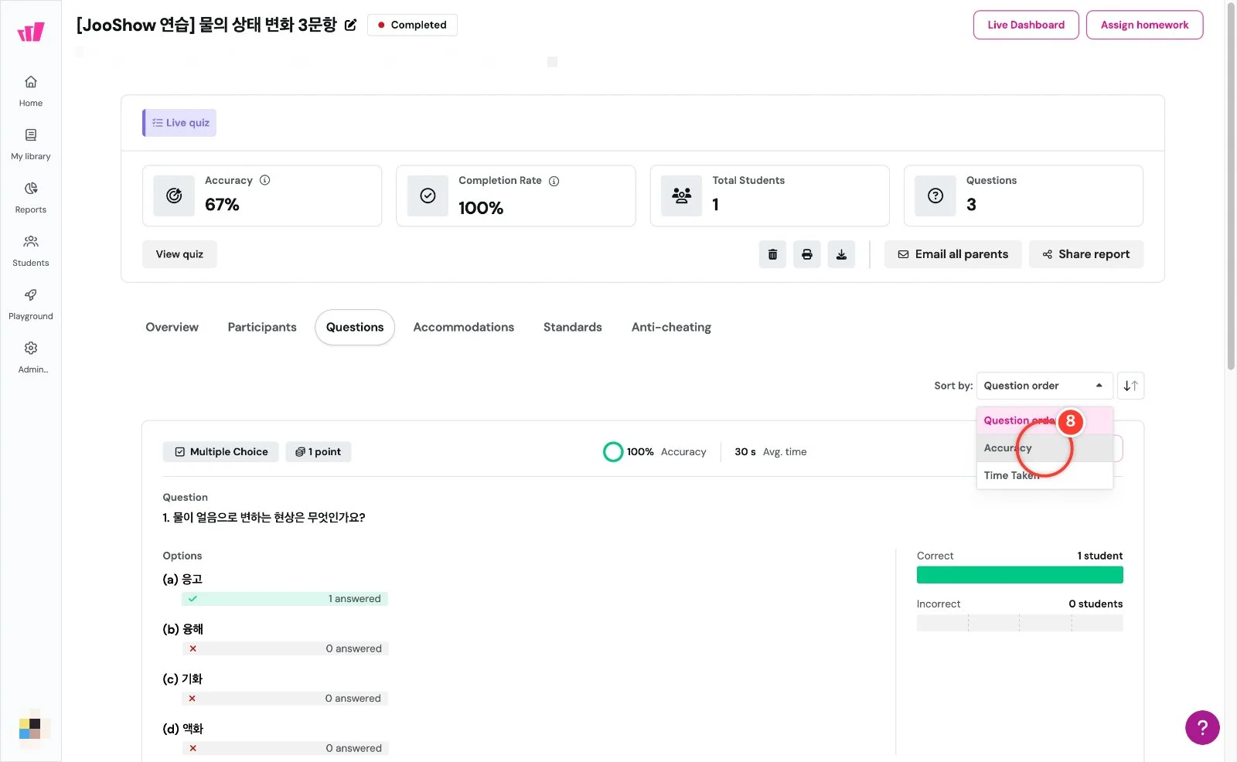The width and height of the screenshot is (1237, 762).
Task: Open the Sort by Question order dropdown
Action: tap(1044, 386)
